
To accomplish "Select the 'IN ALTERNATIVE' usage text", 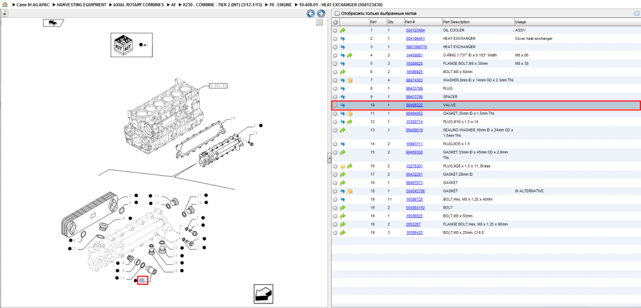I will [529, 191].
